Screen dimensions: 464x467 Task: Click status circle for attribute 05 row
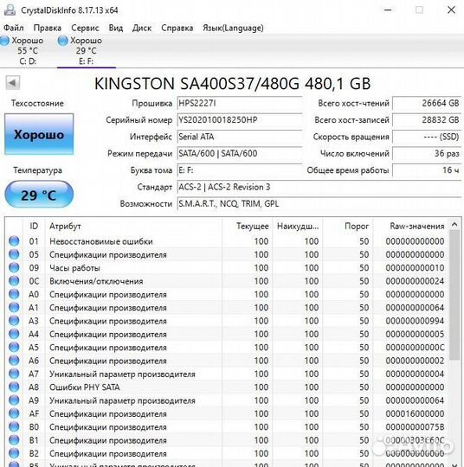(14, 254)
